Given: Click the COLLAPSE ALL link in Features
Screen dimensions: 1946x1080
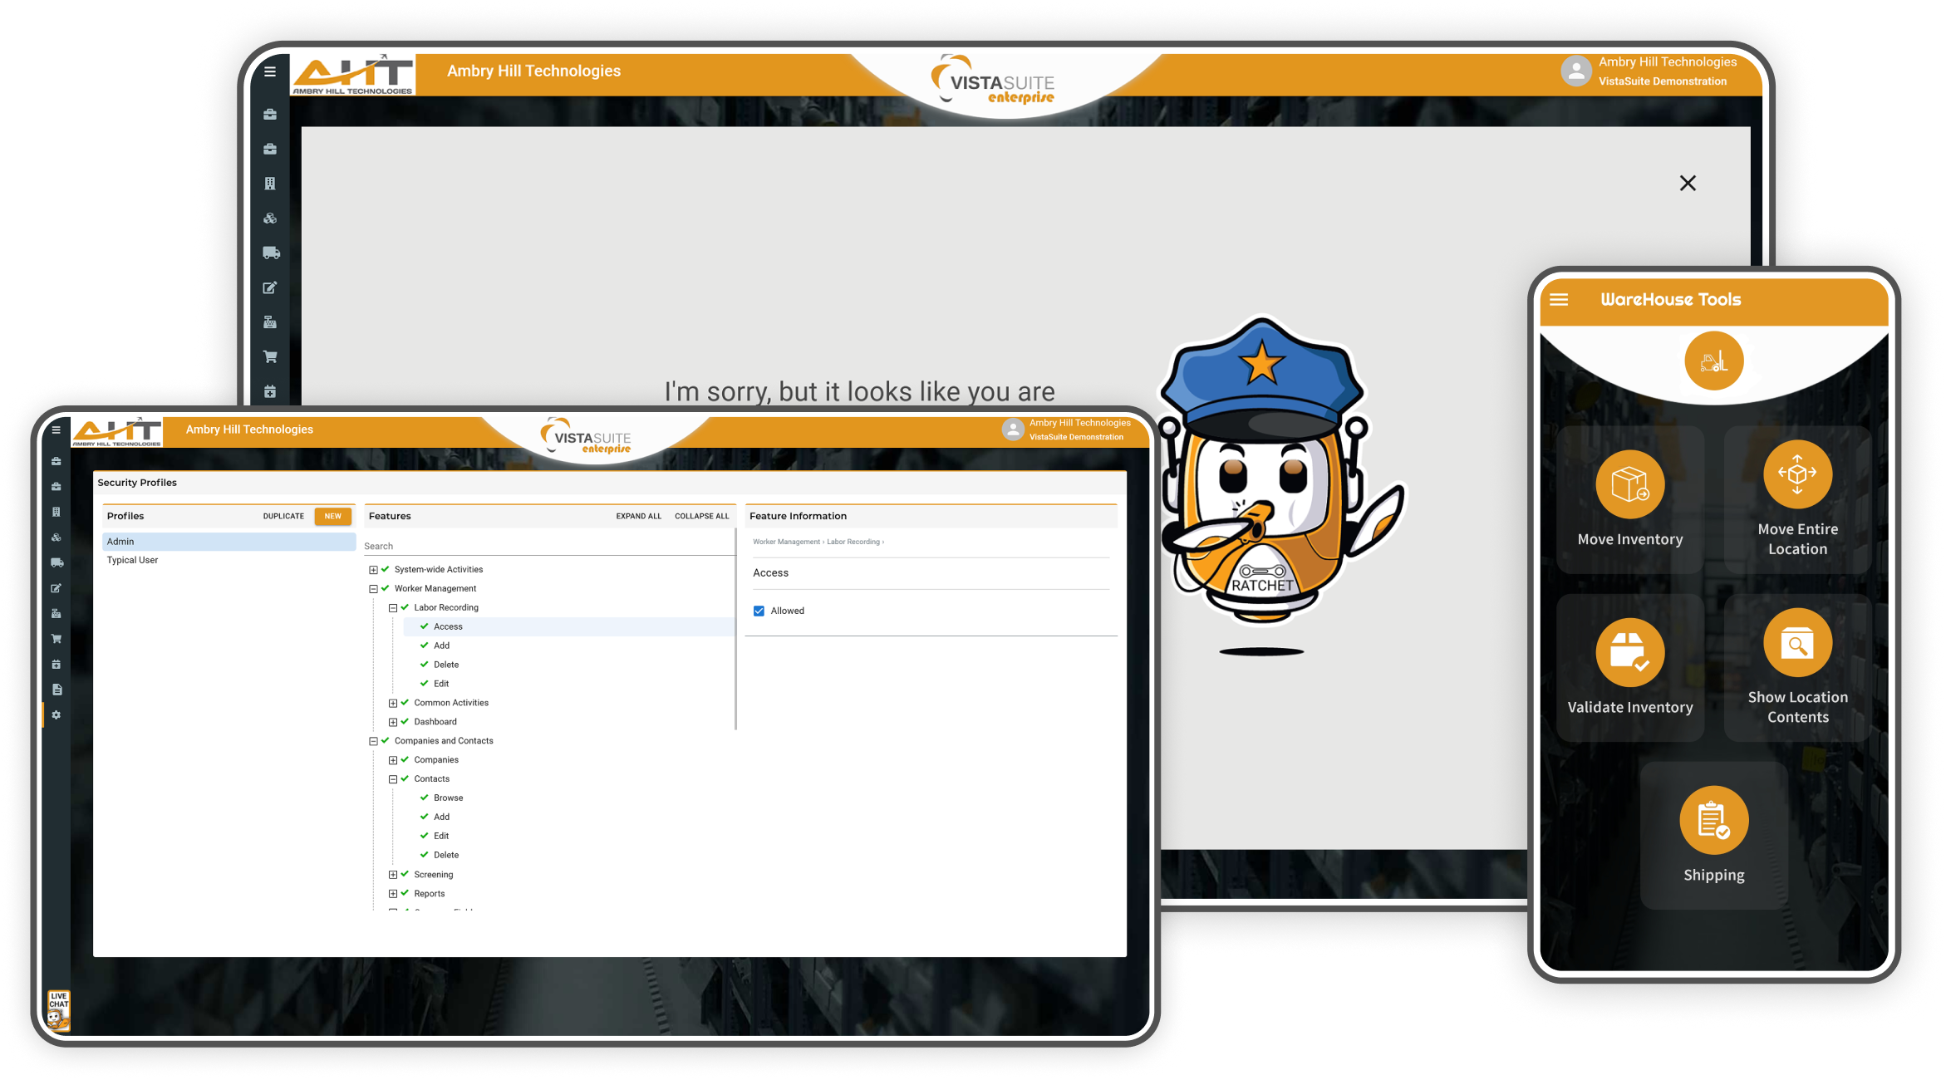Looking at the screenshot, I should (x=702, y=516).
